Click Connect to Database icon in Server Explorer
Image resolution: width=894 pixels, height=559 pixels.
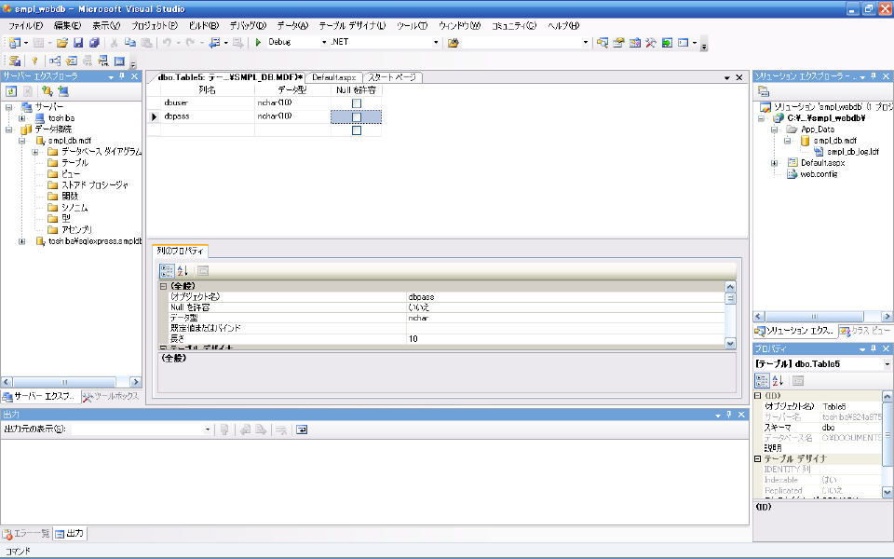[x=47, y=91]
